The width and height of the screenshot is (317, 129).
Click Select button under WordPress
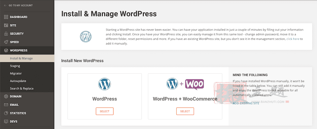pyautogui.click(x=105, y=111)
